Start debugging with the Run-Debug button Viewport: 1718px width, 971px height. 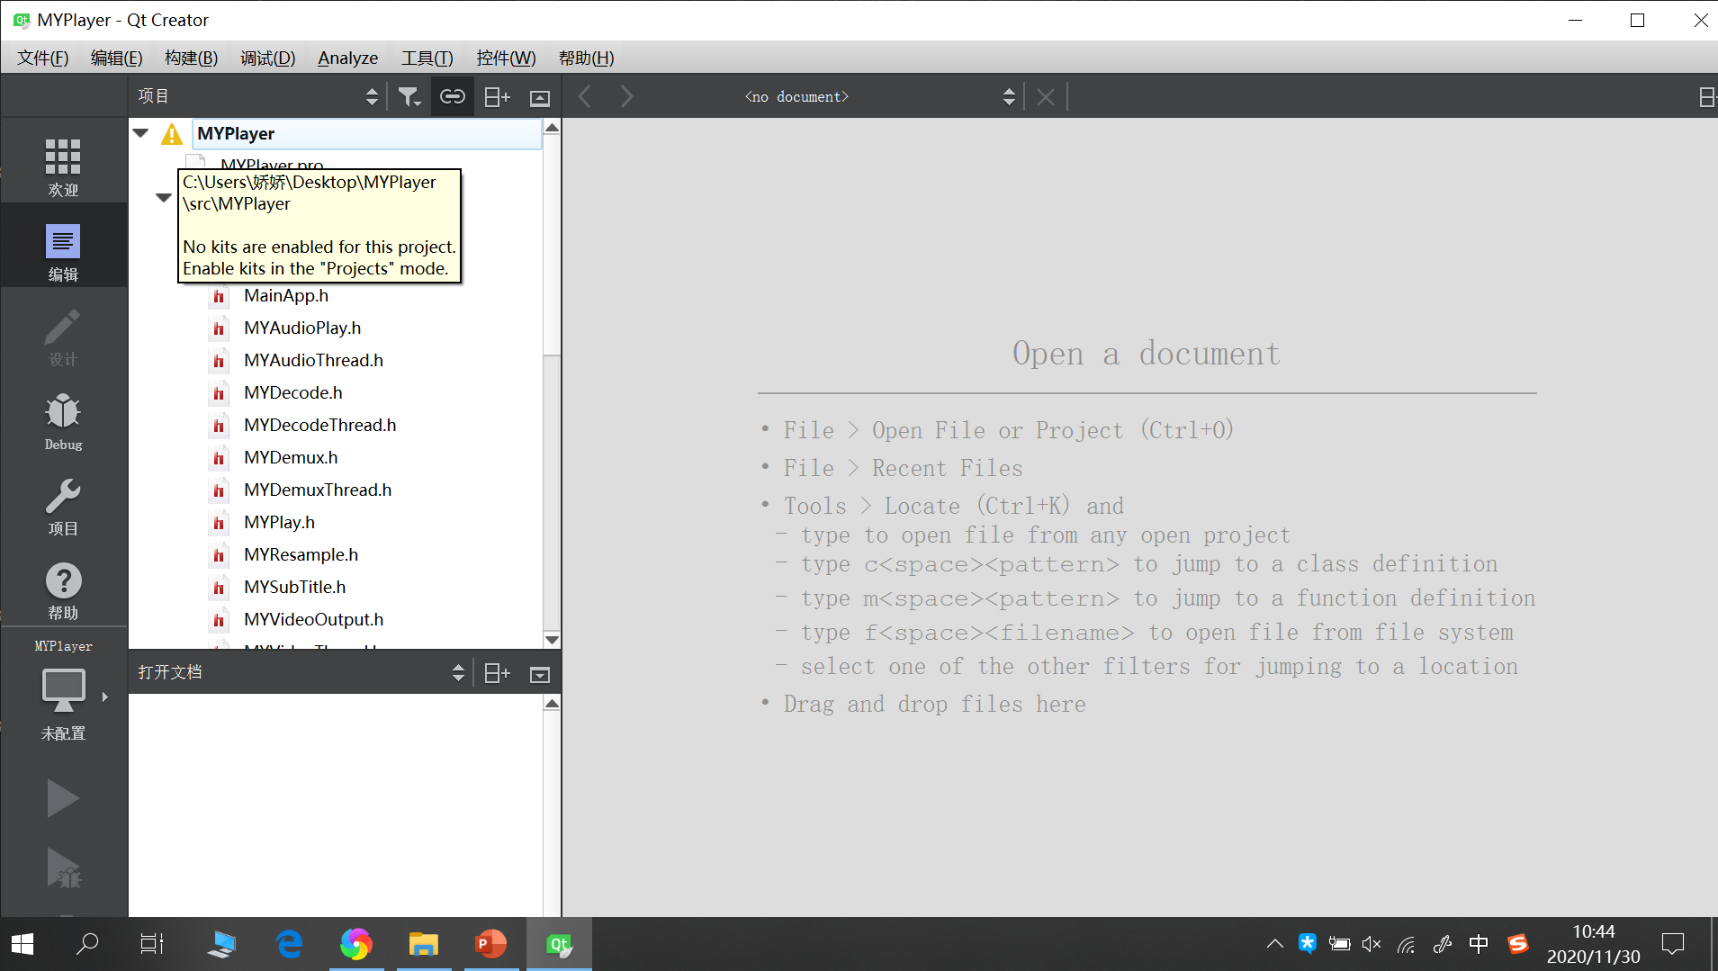[63, 868]
